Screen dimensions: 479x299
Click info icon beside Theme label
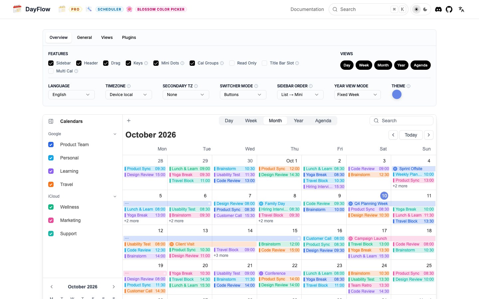408,86
